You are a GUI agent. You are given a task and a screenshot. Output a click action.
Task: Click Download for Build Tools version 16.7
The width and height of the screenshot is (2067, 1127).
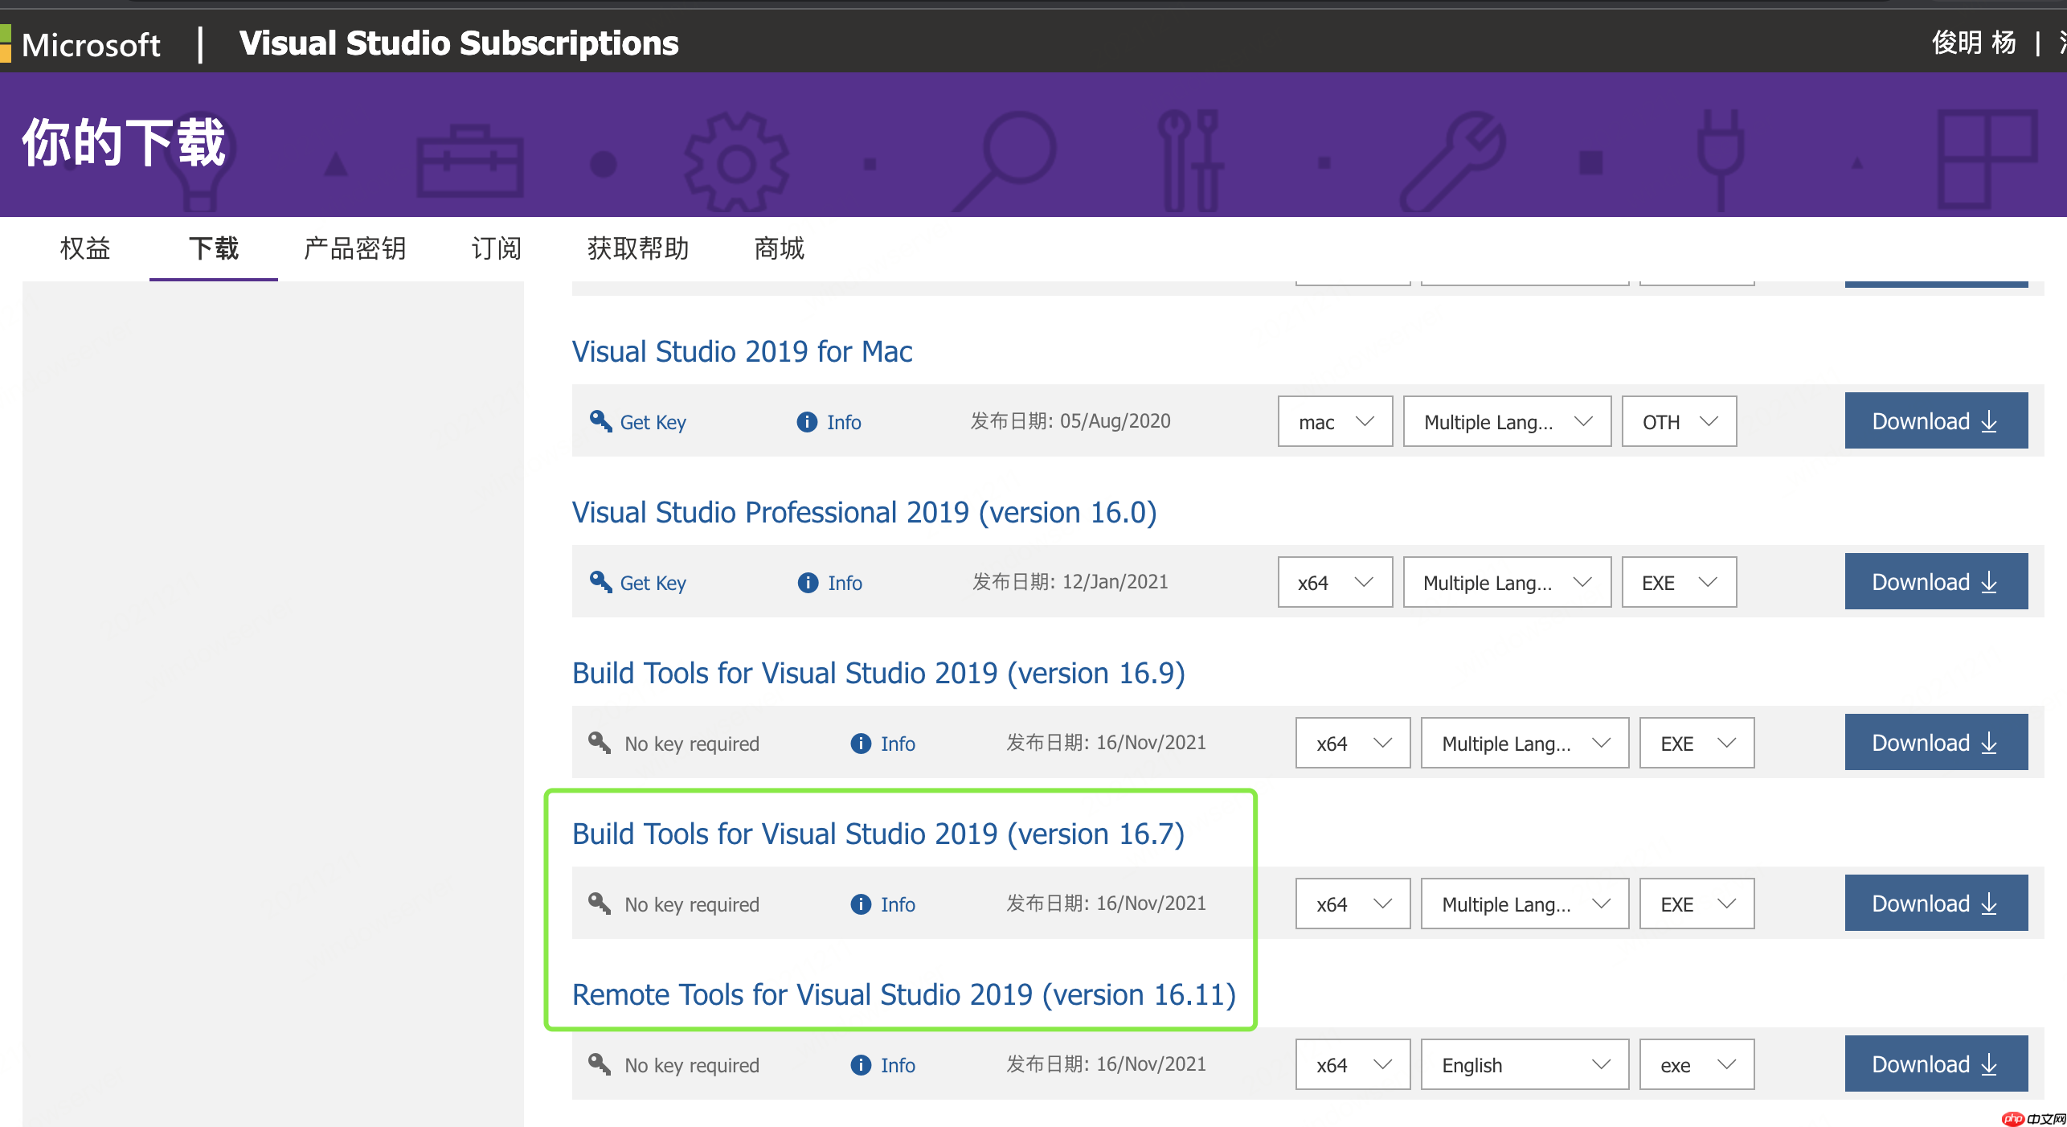(1936, 903)
